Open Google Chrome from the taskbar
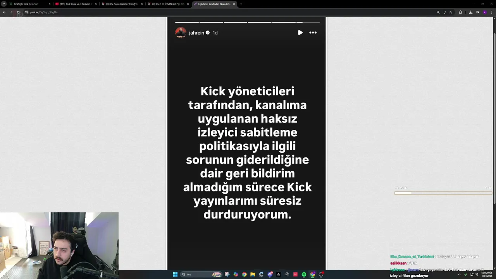Image resolution: width=496 pixels, height=279 pixels. tap(244, 274)
